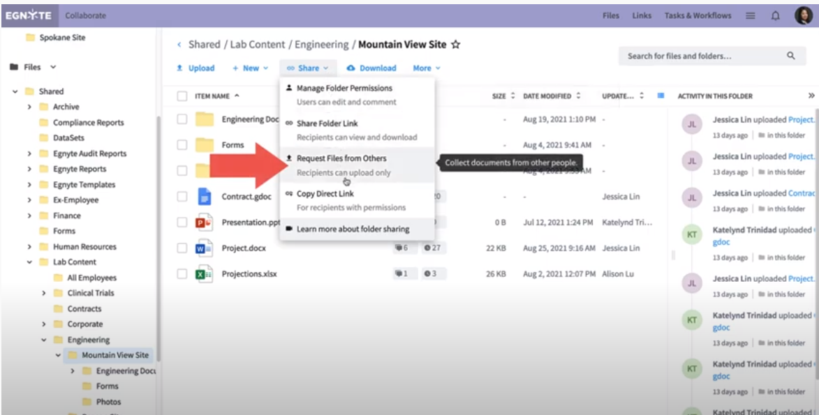This screenshot has height=415, width=819.
Task: Switch to list view icon
Action: pos(661,96)
